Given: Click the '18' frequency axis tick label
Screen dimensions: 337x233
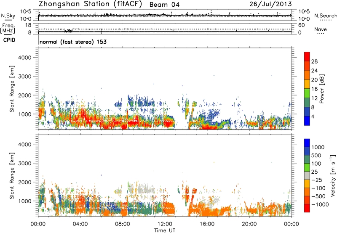Looking at the screenshot, I should pos(28,25).
